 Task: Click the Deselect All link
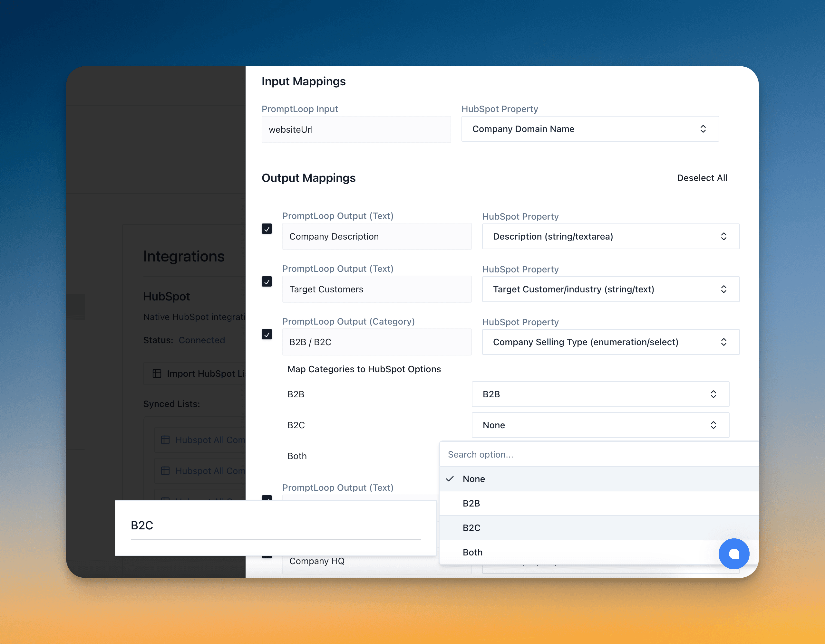(x=702, y=177)
